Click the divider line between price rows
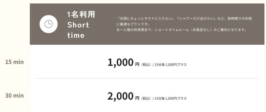This screenshot has width=266, height=112. coord(147,78)
